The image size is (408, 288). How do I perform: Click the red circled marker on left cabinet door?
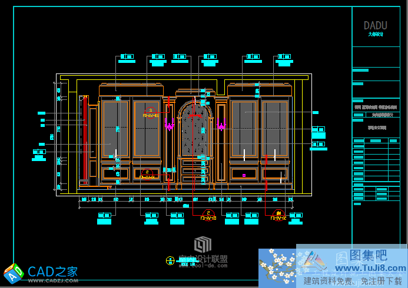150,112
